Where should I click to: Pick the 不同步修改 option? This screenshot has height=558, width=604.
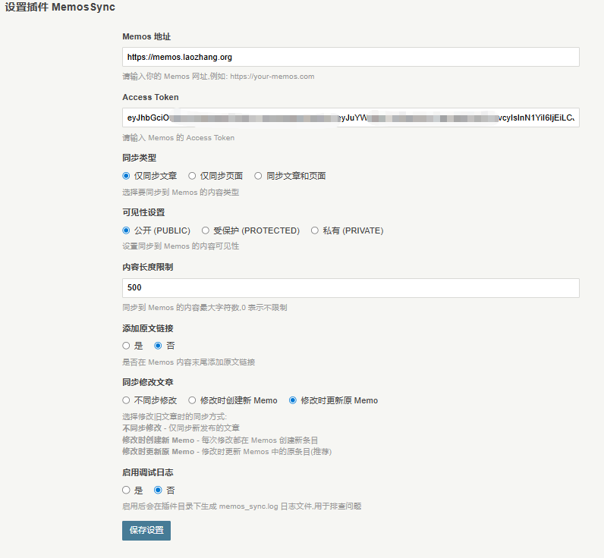[127, 400]
